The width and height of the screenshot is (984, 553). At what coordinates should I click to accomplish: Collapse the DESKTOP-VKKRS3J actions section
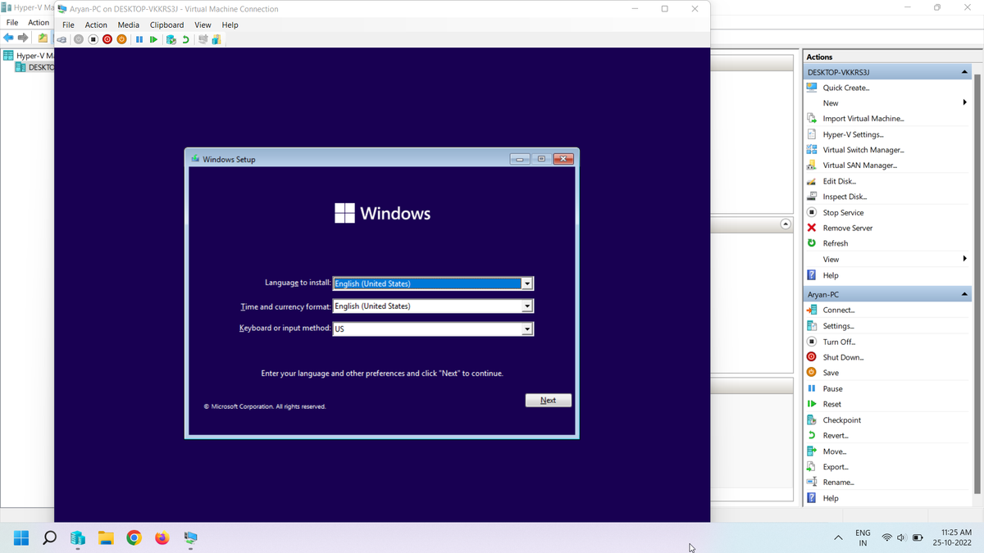[964, 72]
